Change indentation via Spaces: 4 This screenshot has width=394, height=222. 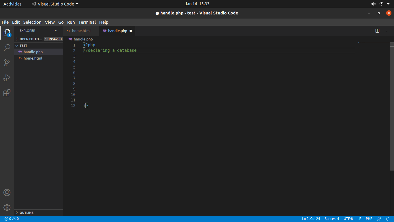[x=332, y=219]
